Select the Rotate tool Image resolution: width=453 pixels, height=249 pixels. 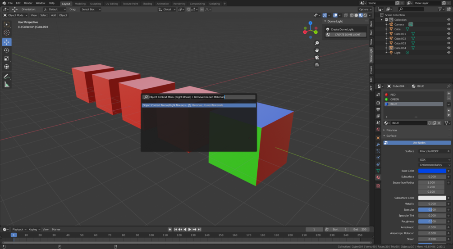7,50
